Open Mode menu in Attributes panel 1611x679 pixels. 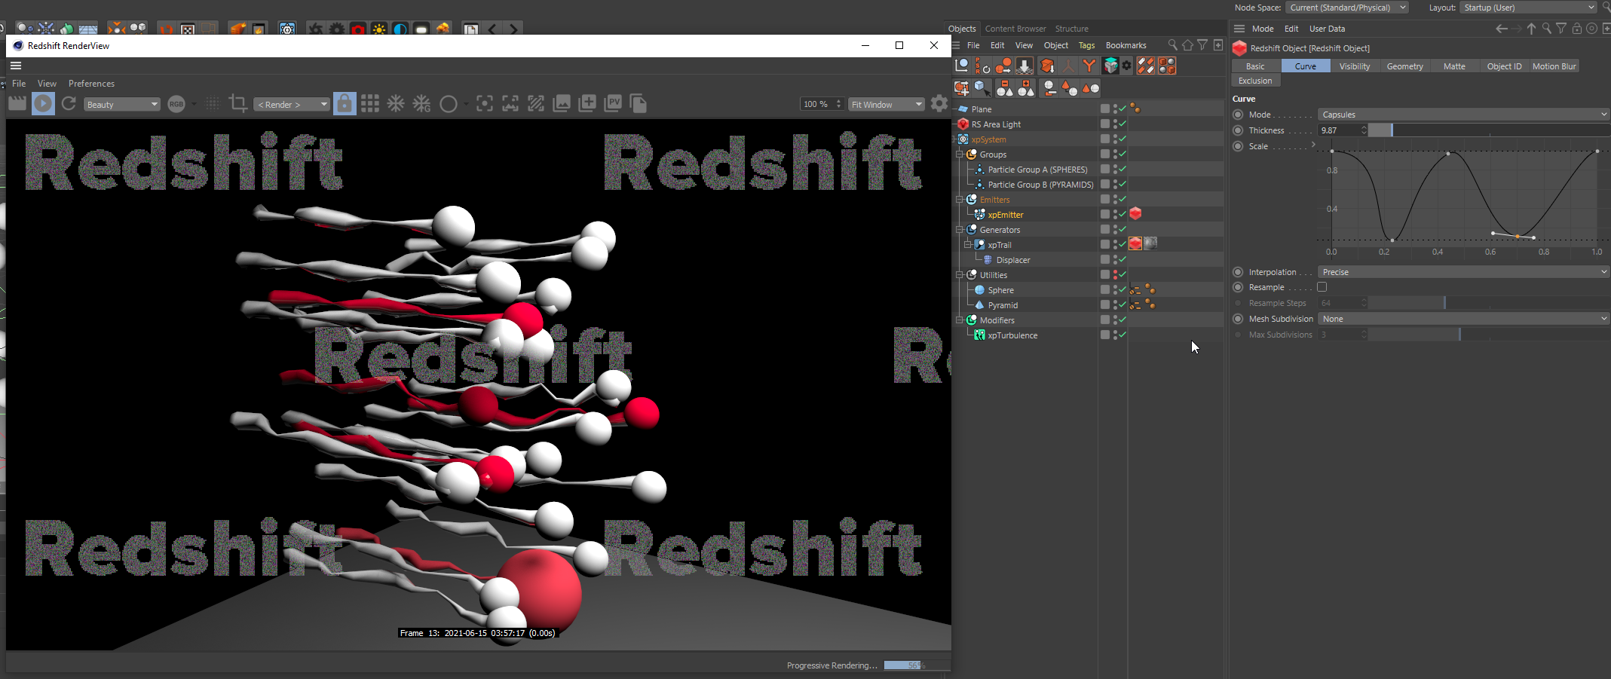pos(1263,29)
